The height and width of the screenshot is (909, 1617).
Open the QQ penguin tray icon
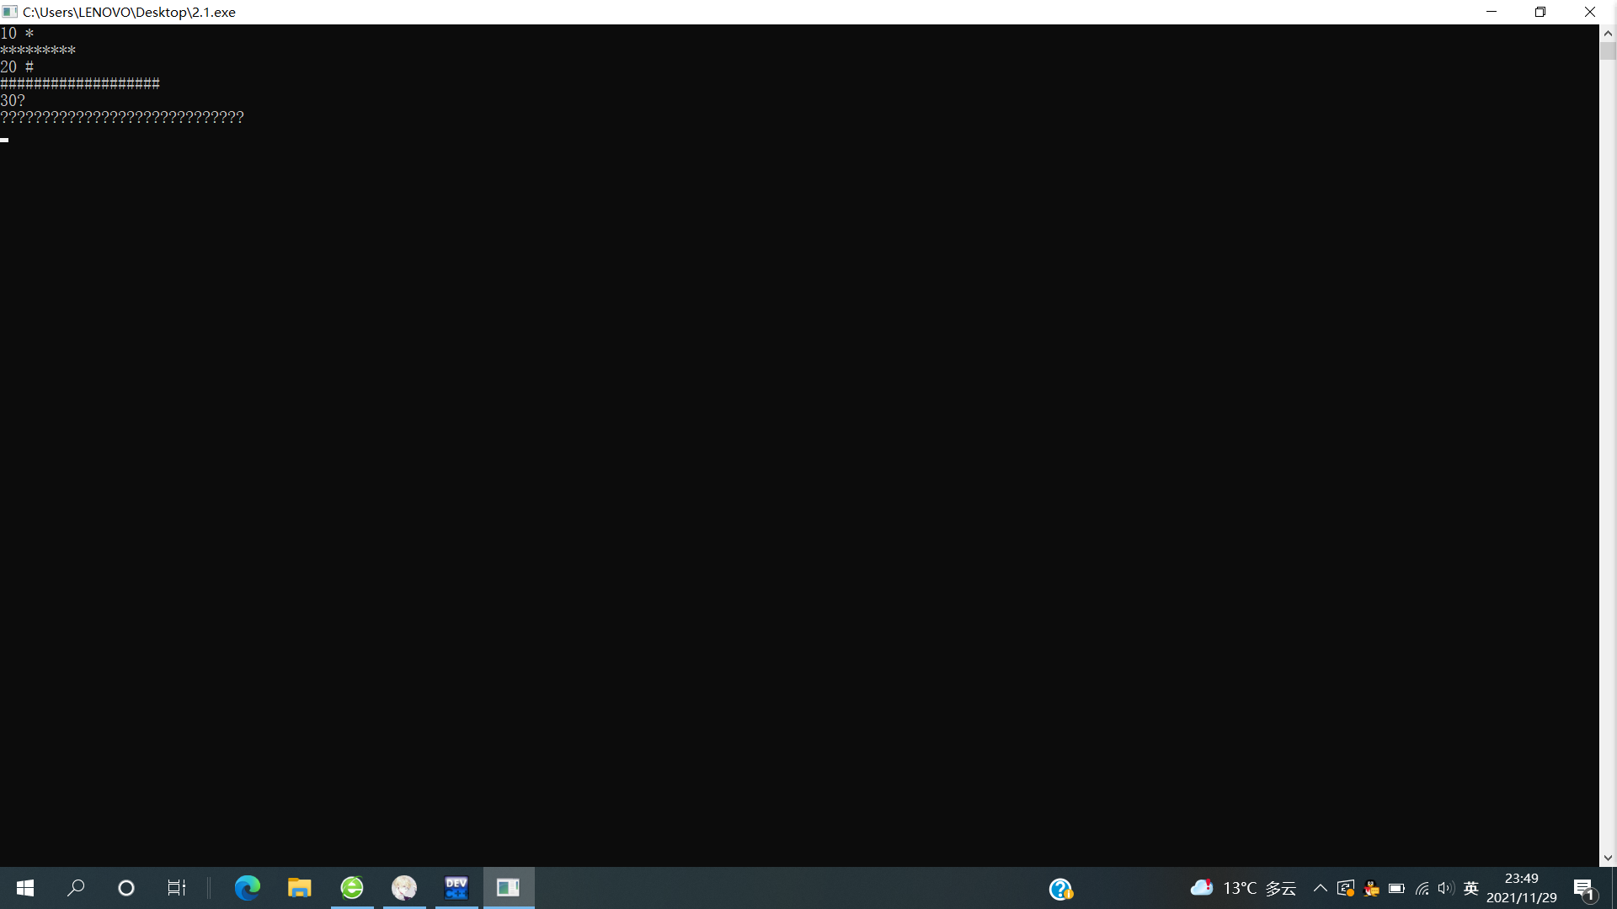pyautogui.click(x=1371, y=888)
